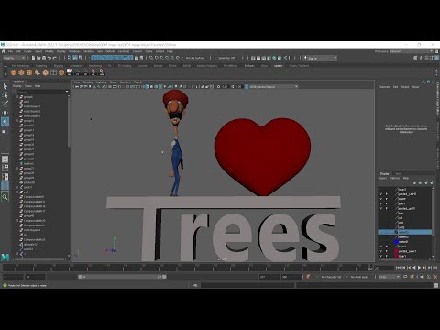Activate the Lasso Select tool
440x330 pixels.
pyautogui.click(x=5, y=95)
